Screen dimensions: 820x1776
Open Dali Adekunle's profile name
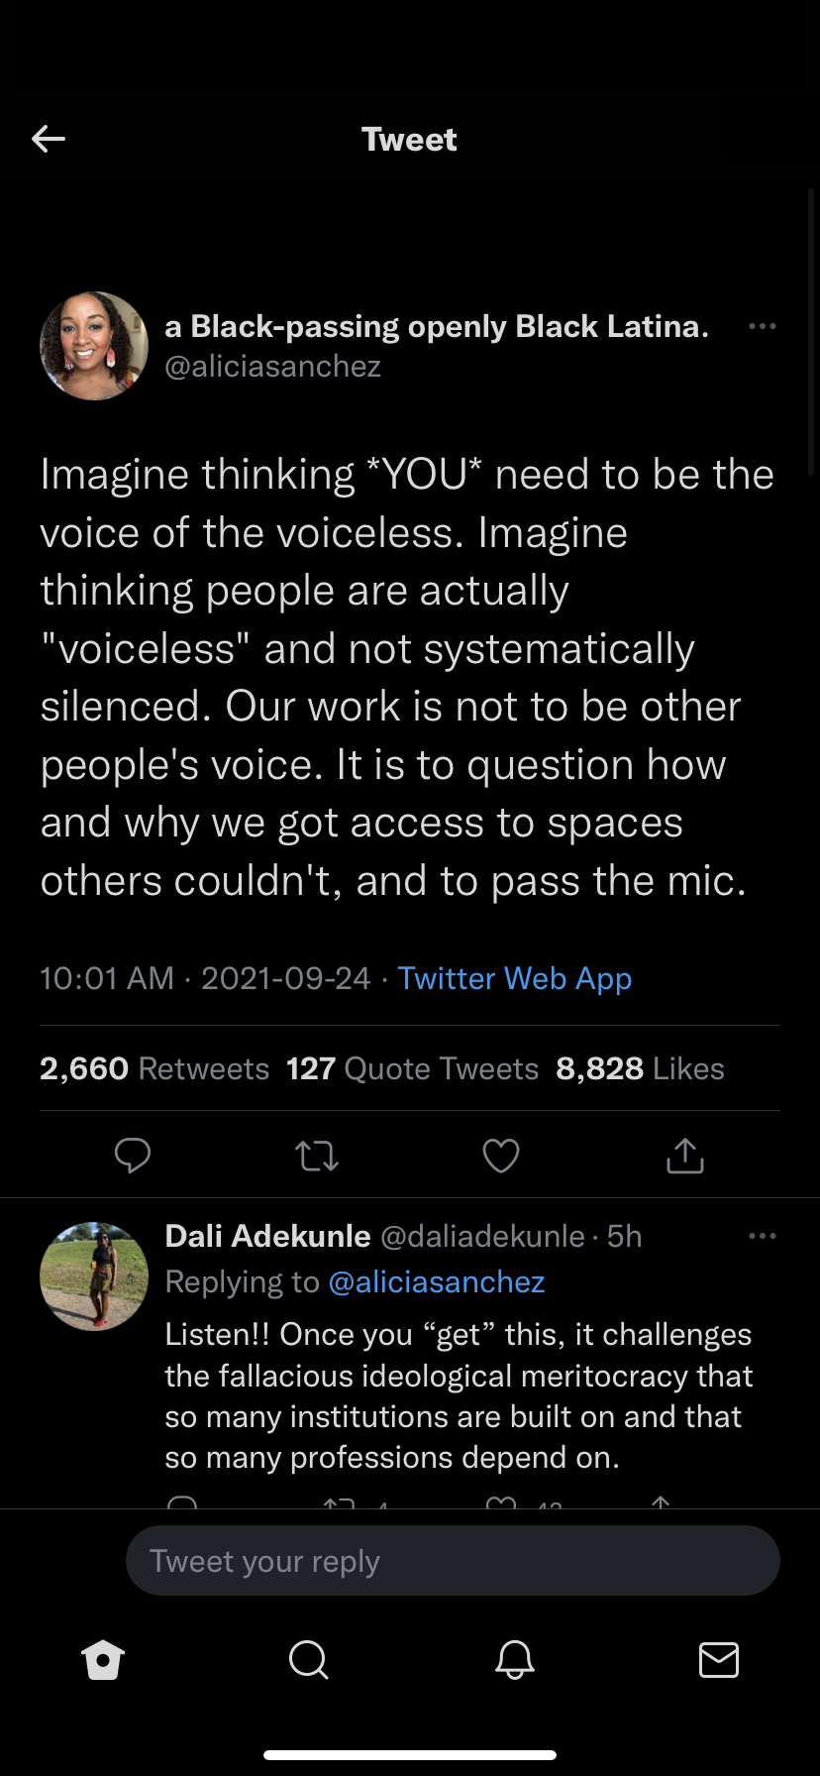click(267, 1236)
